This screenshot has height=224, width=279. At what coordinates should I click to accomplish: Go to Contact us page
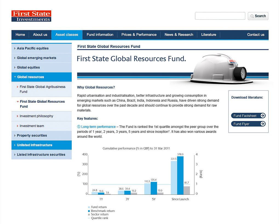click(x=256, y=35)
